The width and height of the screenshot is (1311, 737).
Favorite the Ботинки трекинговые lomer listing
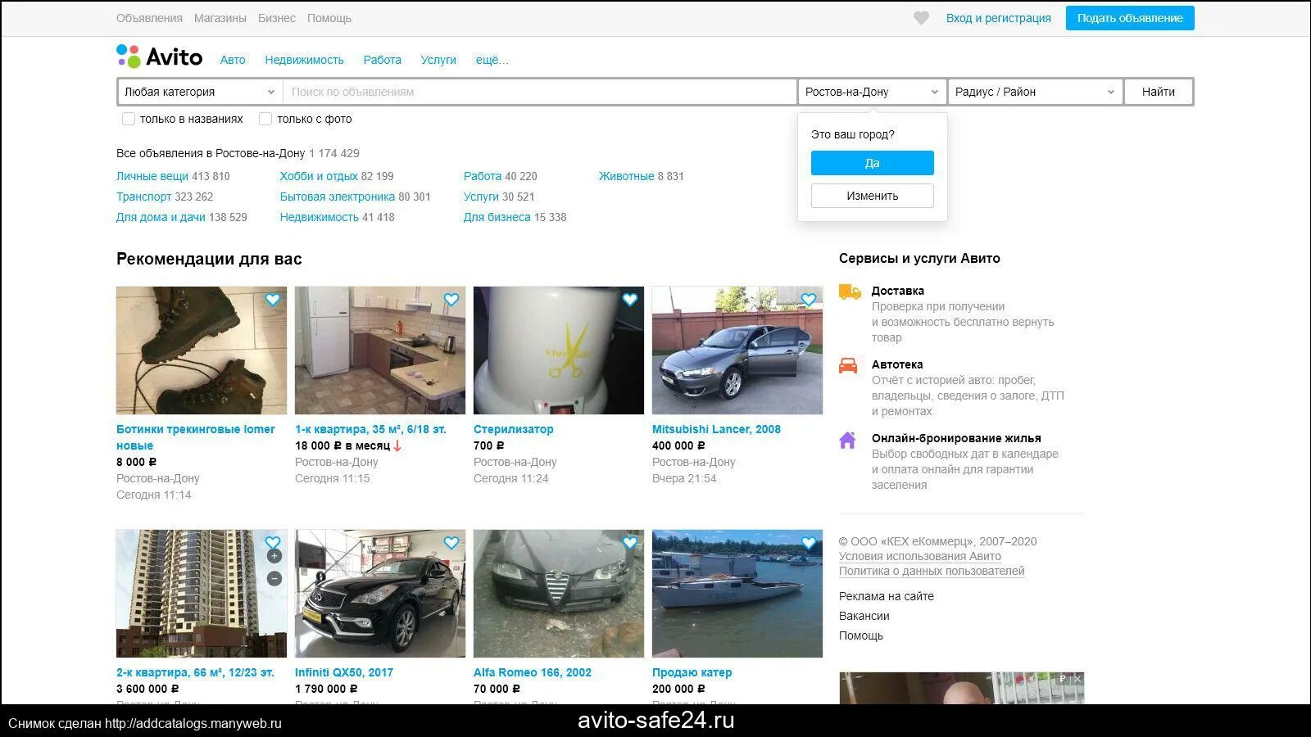coord(273,300)
